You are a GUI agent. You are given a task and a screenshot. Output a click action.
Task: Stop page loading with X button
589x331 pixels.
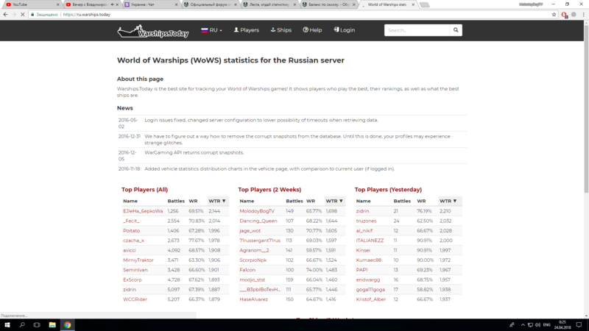tap(23, 14)
